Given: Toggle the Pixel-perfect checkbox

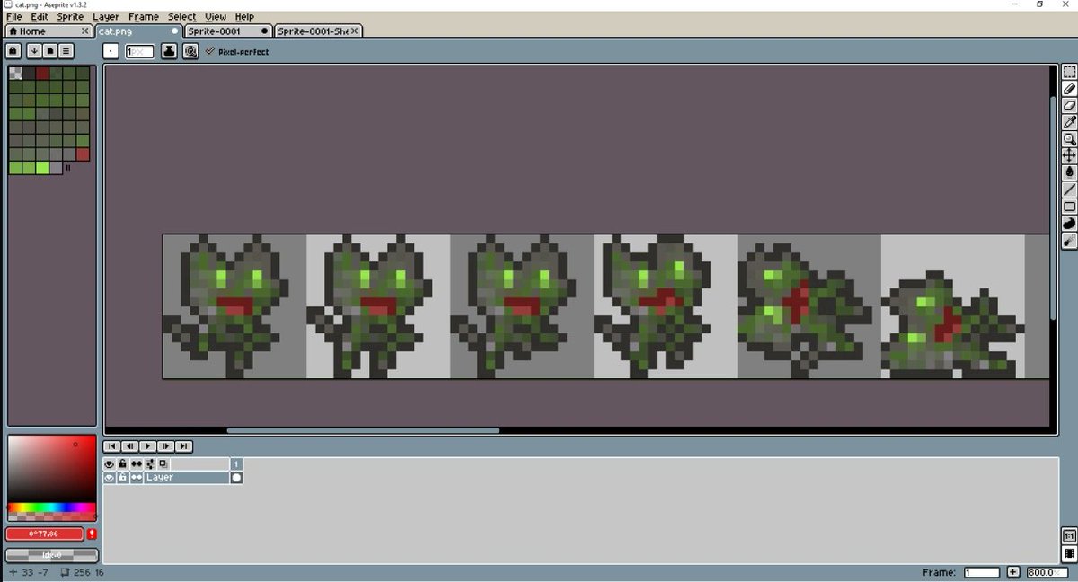Looking at the screenshot, I should click(x=237, y=52).
